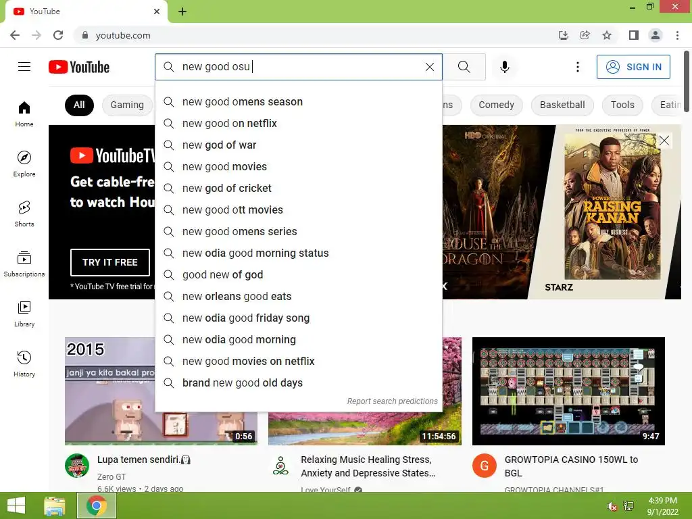The height and width of the screenshot is (519, 692).
Task: Choose suggestion good new of god
Action: (298, 274)
